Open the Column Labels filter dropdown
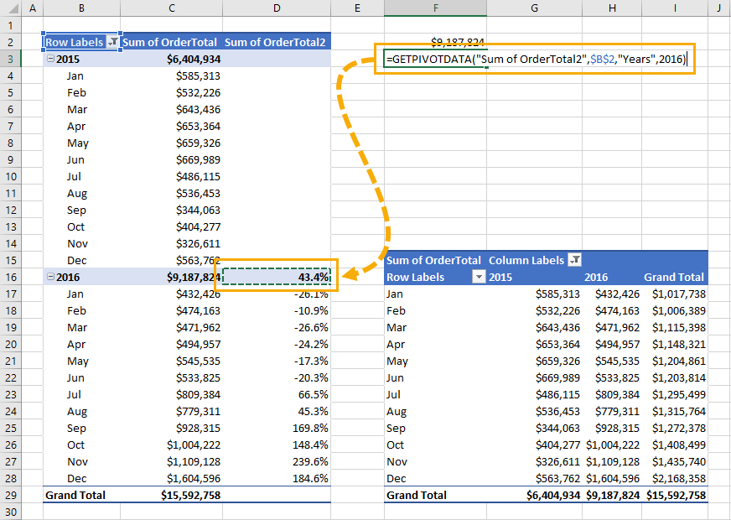 pos(575,260)
